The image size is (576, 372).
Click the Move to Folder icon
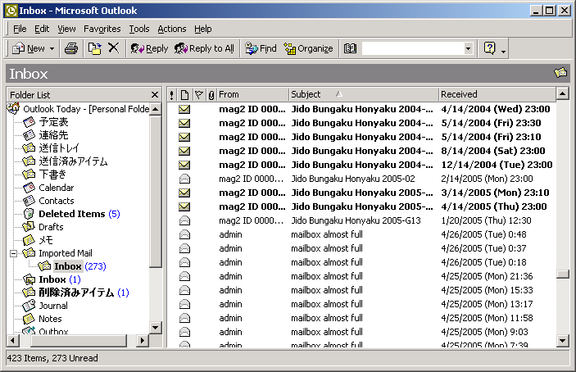click(95, 48)
